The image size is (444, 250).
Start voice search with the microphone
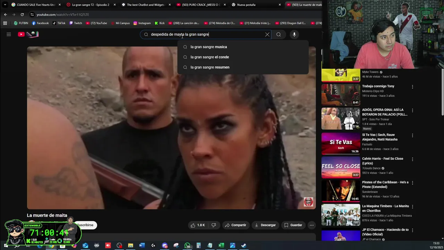(294, 34)
